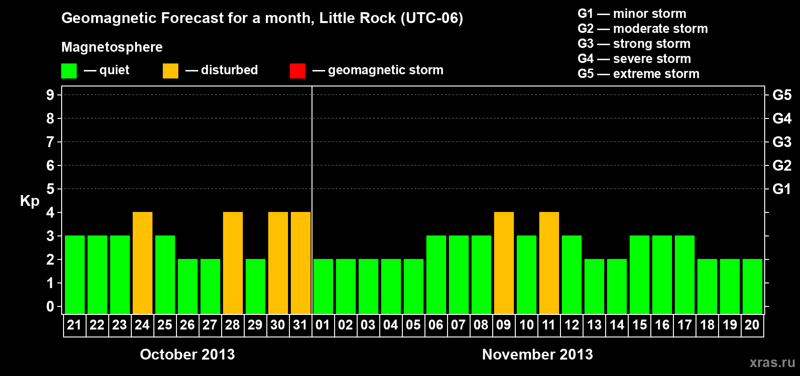Select the orange bar for November 11
Image resolution: width=800 pixels, height=376 pixels.
point(549,263)
